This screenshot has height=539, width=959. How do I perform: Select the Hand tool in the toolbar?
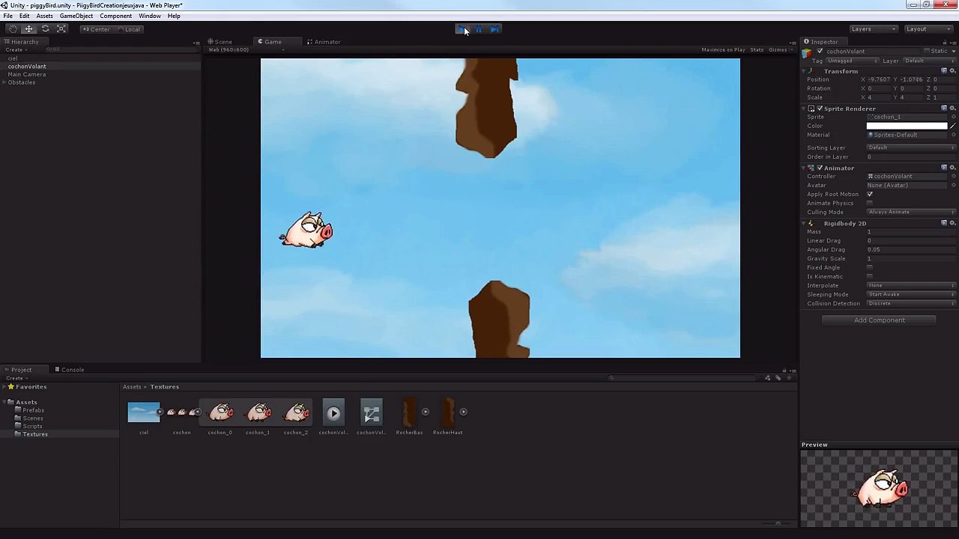(13, 29)
